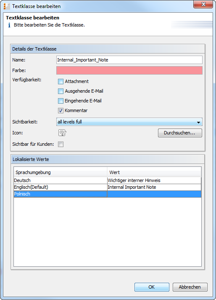Confirm with the OK button
Image resolution: width=216 pixels, height=300 pixels.
coord(152,287)
